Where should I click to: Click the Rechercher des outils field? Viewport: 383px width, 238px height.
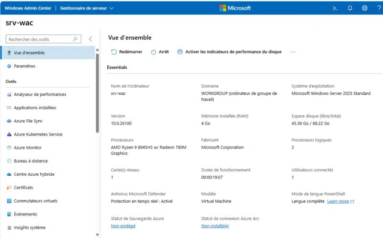(38, 39)
